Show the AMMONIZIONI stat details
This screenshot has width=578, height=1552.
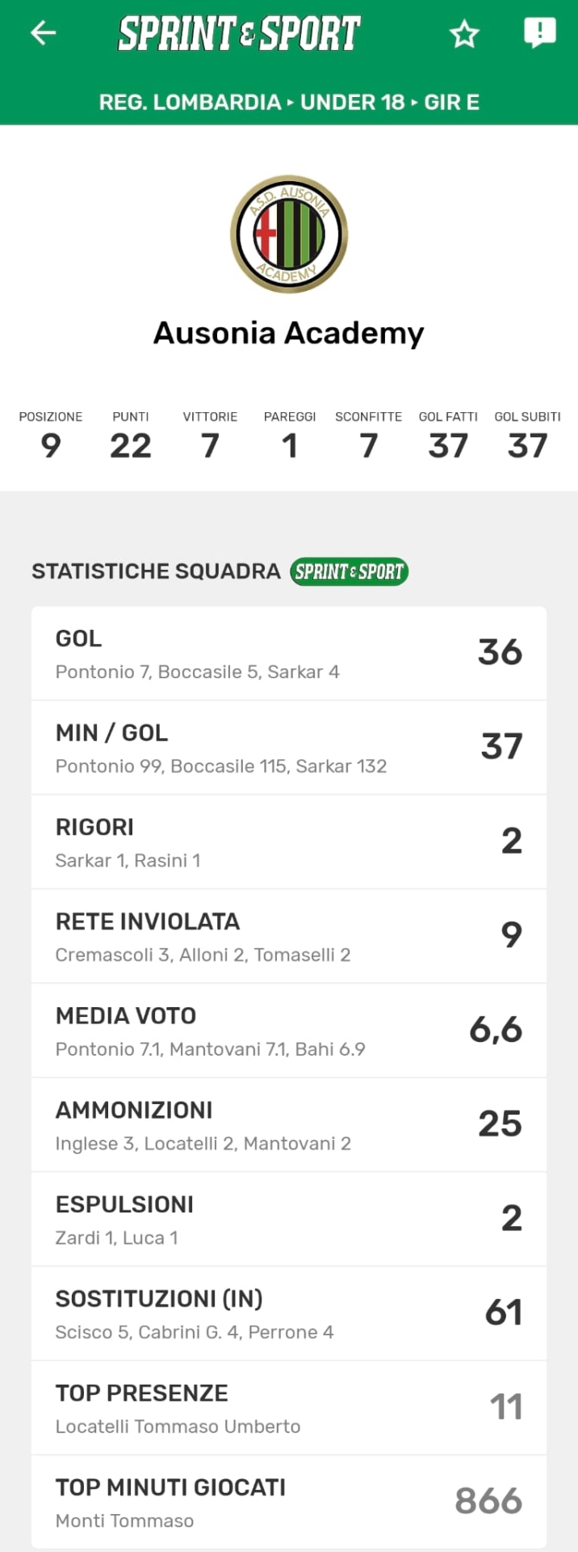coord(289,1125)
